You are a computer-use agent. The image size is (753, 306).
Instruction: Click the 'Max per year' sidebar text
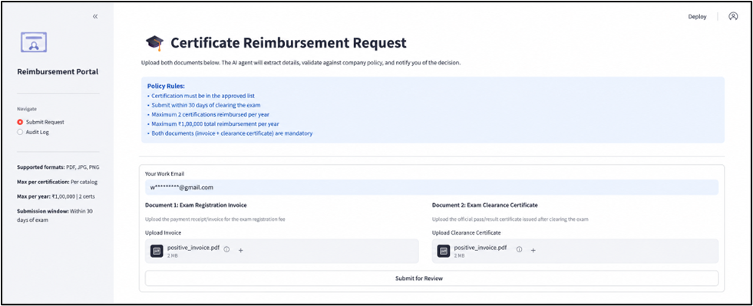(x=57, y=196)
